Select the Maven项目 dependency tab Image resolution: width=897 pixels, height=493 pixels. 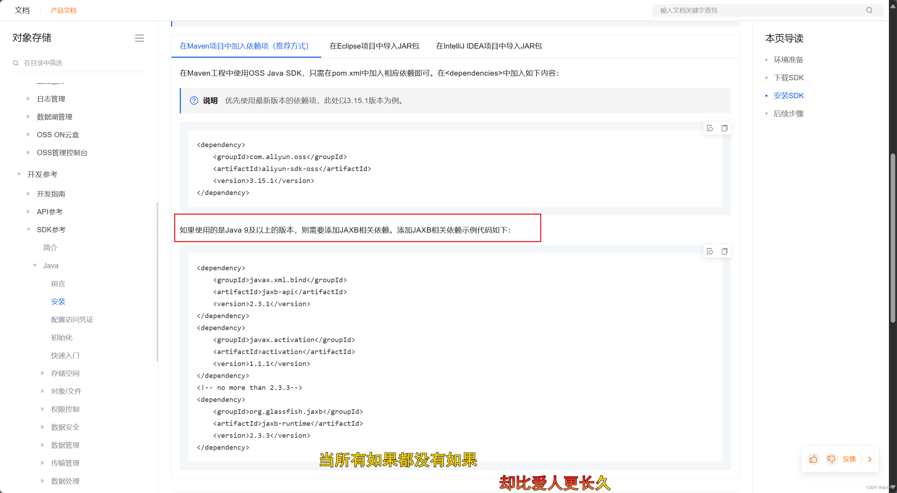[246, 46]
